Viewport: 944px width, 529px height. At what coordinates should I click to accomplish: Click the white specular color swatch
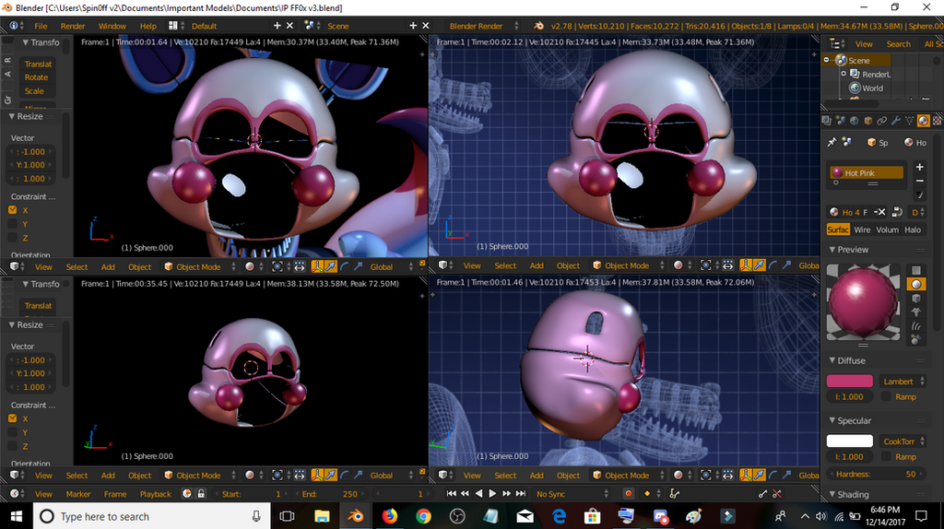pyautogui.click(x=849, y=441)
